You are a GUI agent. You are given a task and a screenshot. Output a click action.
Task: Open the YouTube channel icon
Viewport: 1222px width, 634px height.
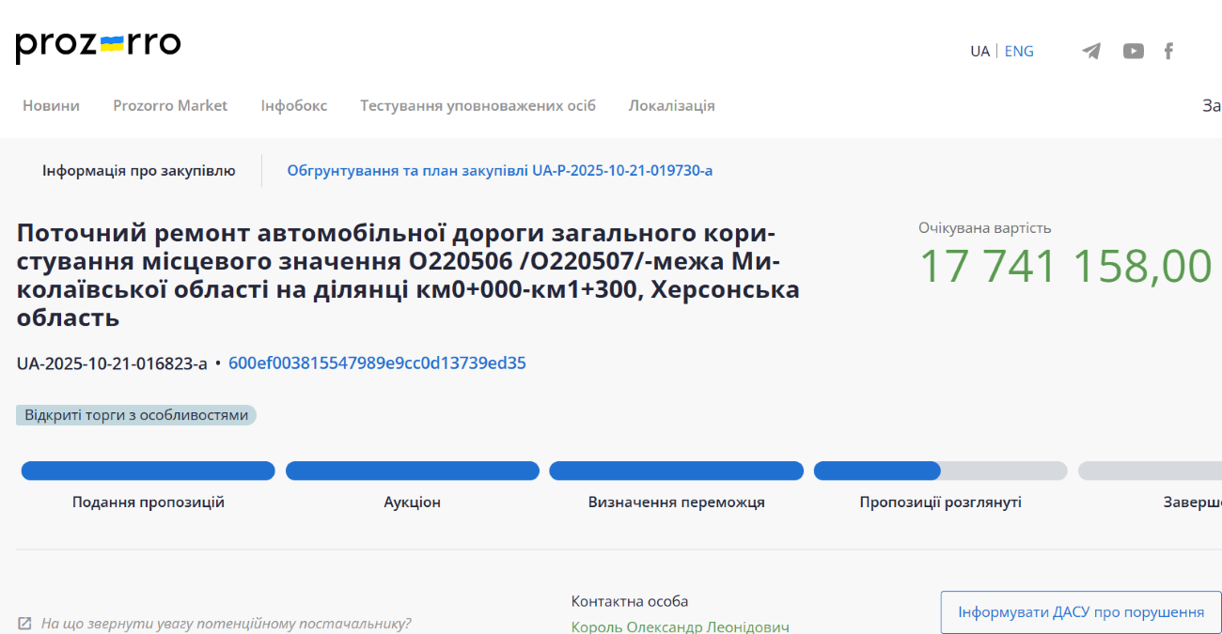[x=1133, y=52]
